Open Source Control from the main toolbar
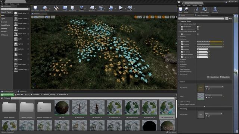Screen dimensions: 239x134 pos(45,8)
